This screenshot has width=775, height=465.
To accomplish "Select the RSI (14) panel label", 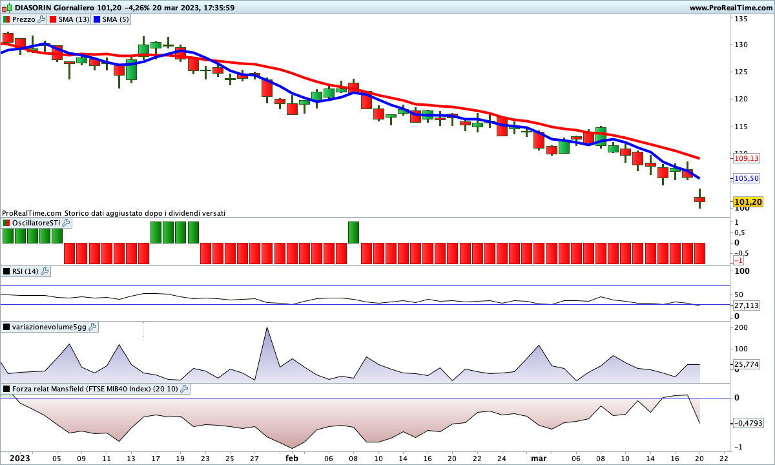I will click(26, 271).
